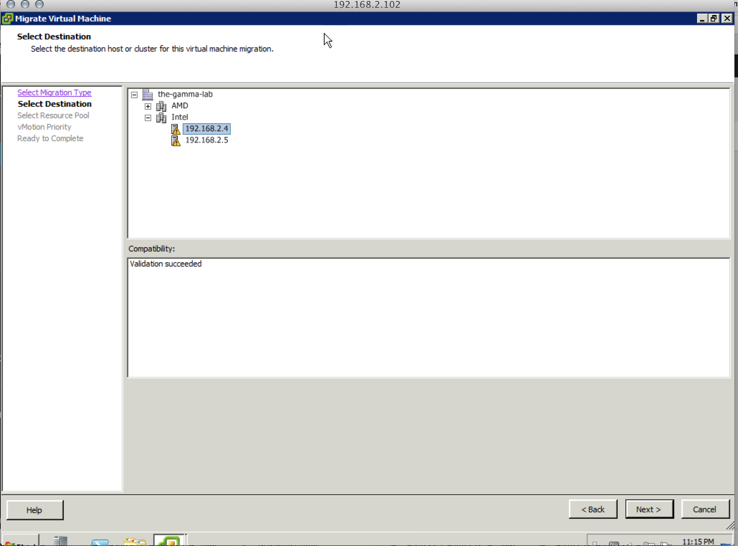Expand the AMD cluster node
Image resolution: width=738 pixels, height=546 pixels.
(x=148, y=106)
